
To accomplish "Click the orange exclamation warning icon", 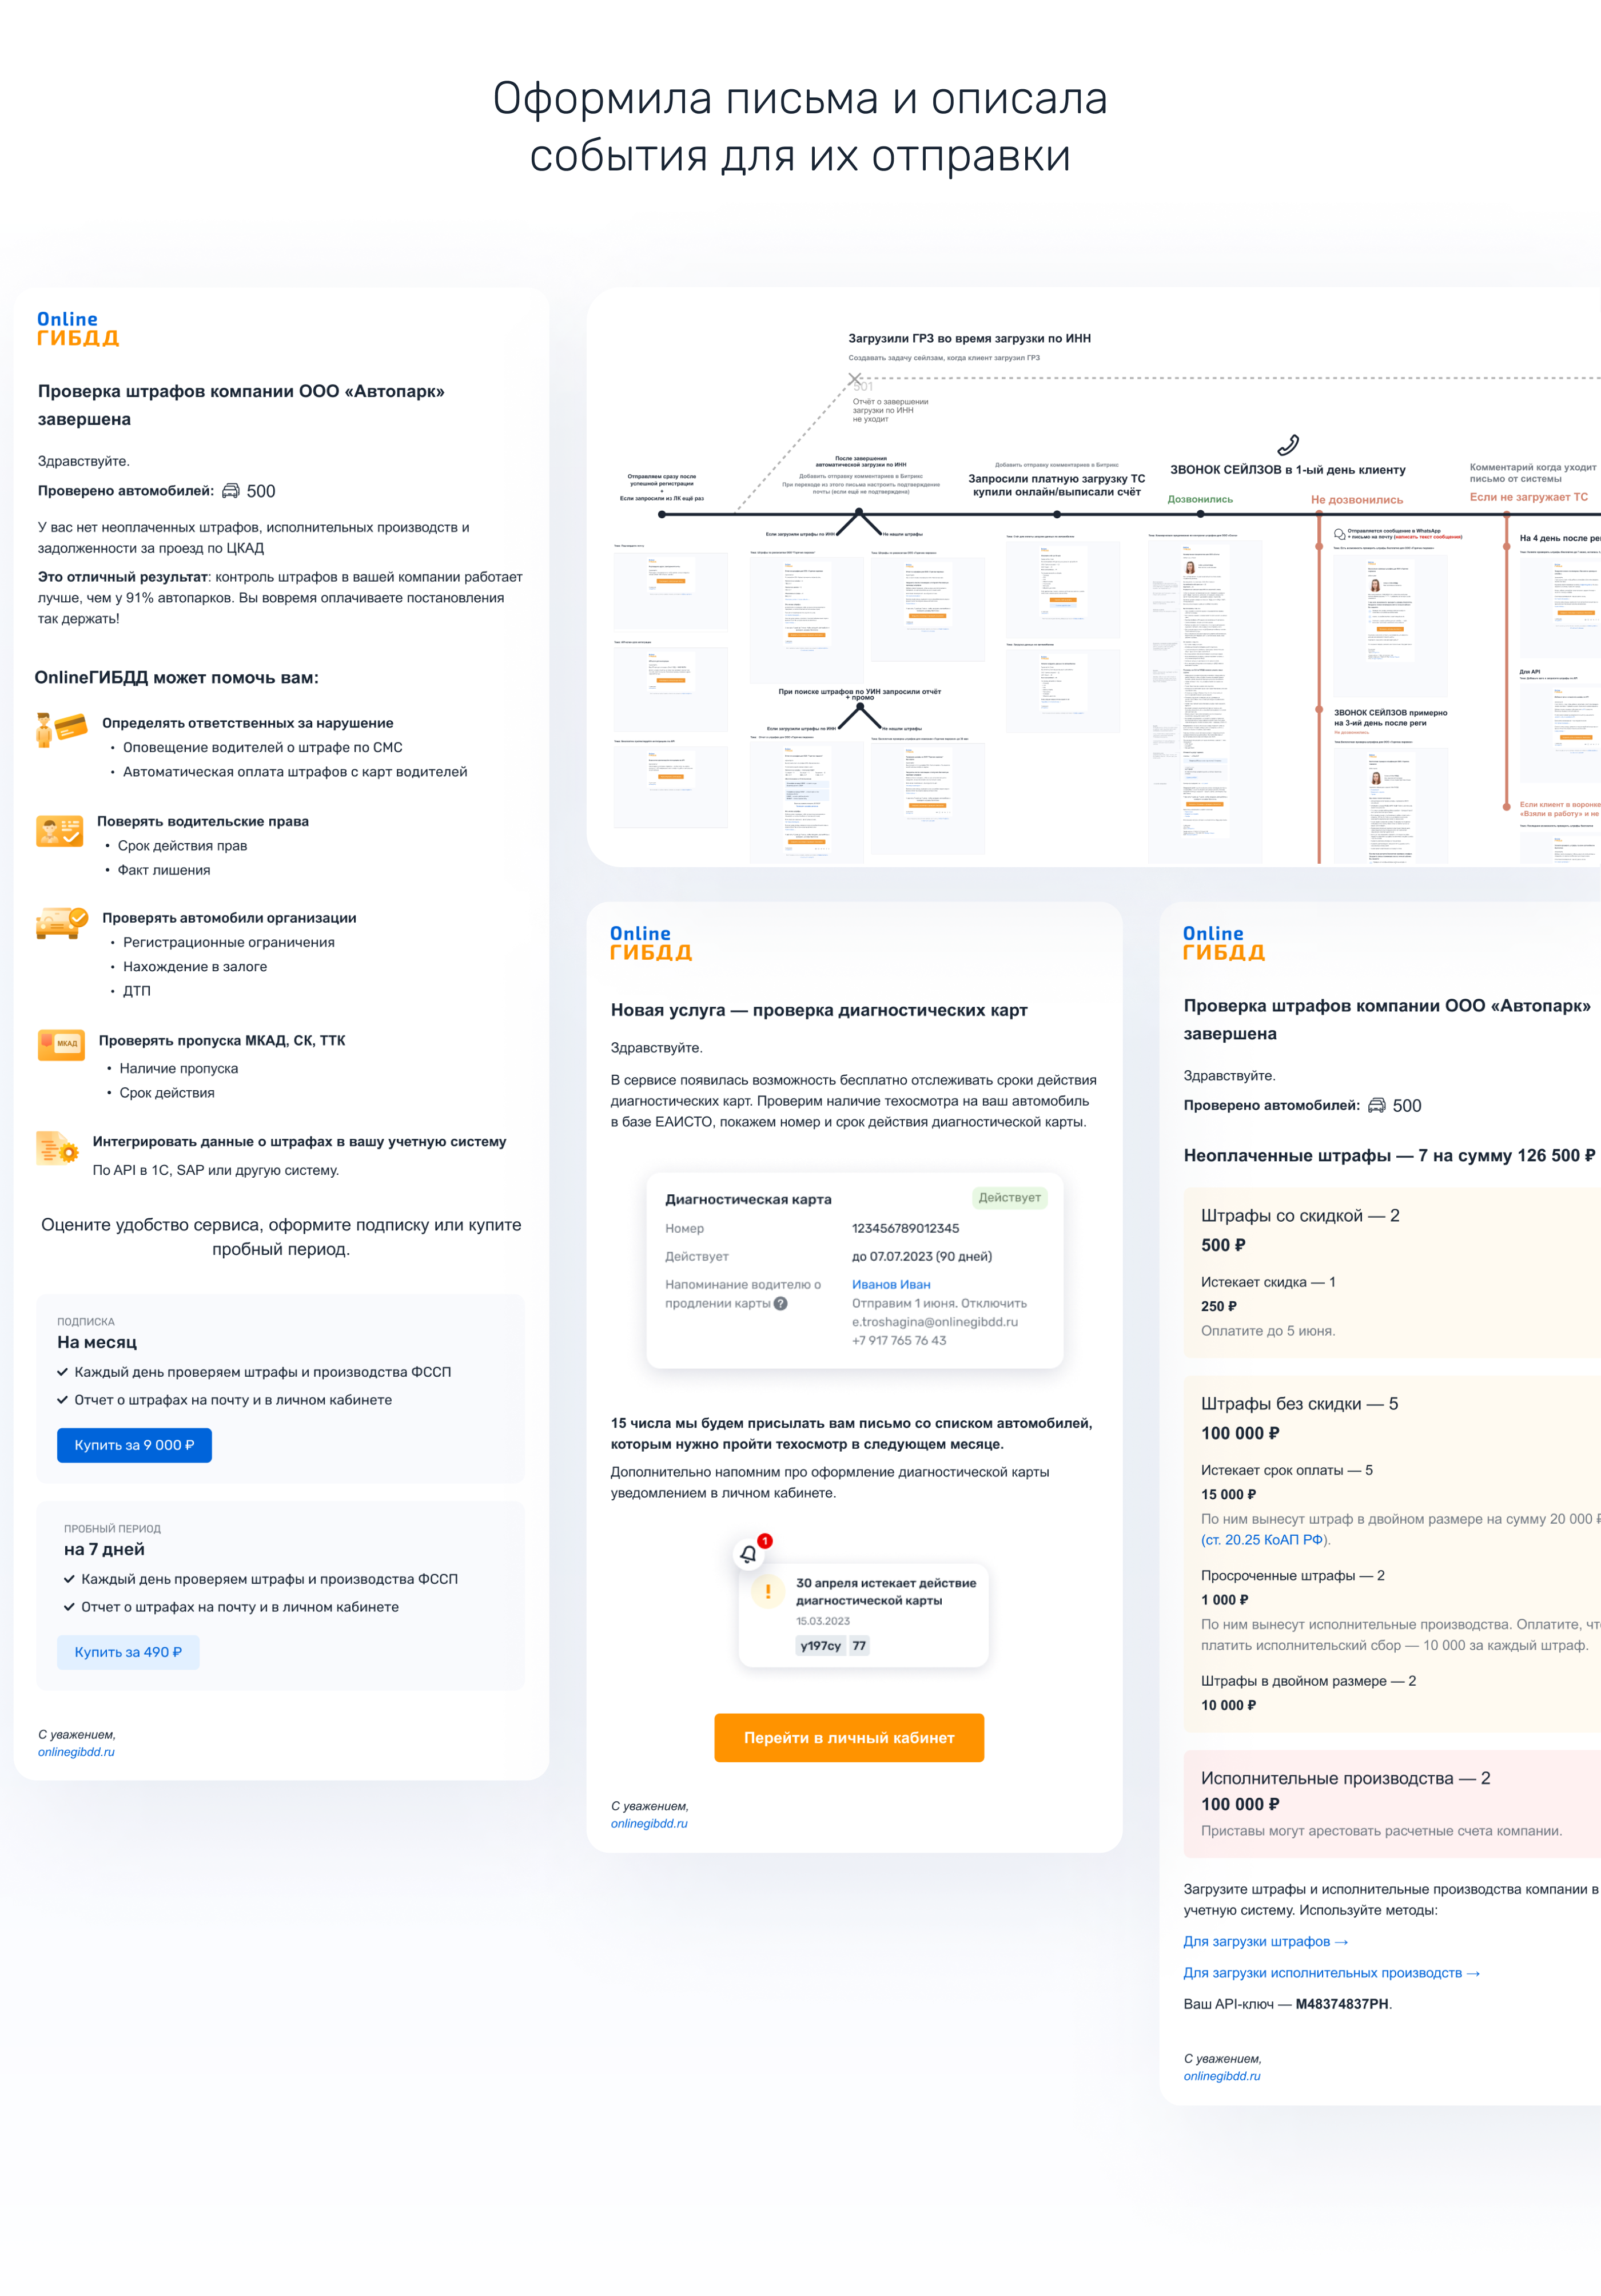I will coord(767,1591).
